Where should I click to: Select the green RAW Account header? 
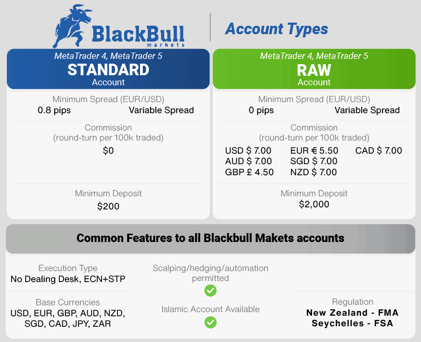(x=314, y=69)
